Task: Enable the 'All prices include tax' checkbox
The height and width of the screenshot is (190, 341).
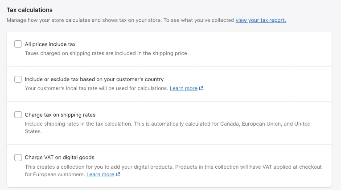Action: [x=18, y=44]
